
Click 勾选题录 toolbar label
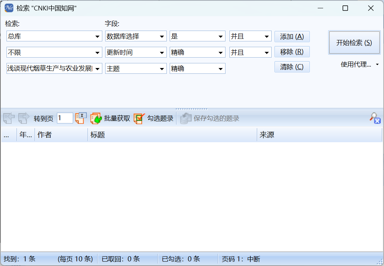[x=160, y=118]
